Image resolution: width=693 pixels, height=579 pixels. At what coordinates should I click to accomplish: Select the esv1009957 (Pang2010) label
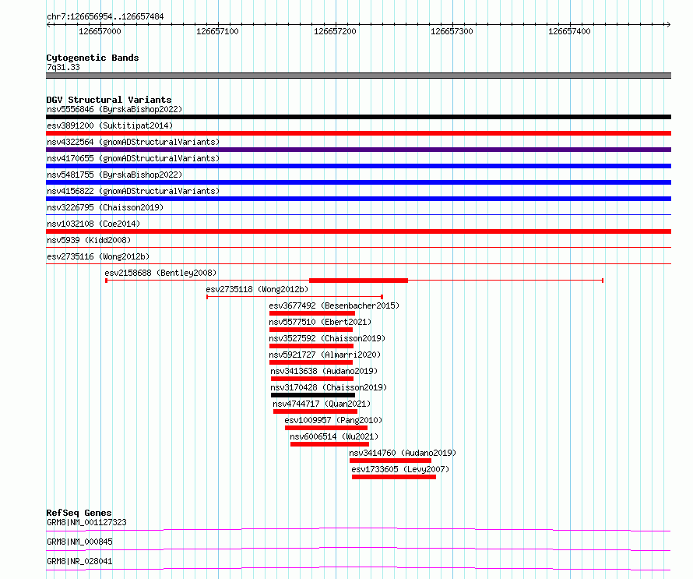coord(333,420)
